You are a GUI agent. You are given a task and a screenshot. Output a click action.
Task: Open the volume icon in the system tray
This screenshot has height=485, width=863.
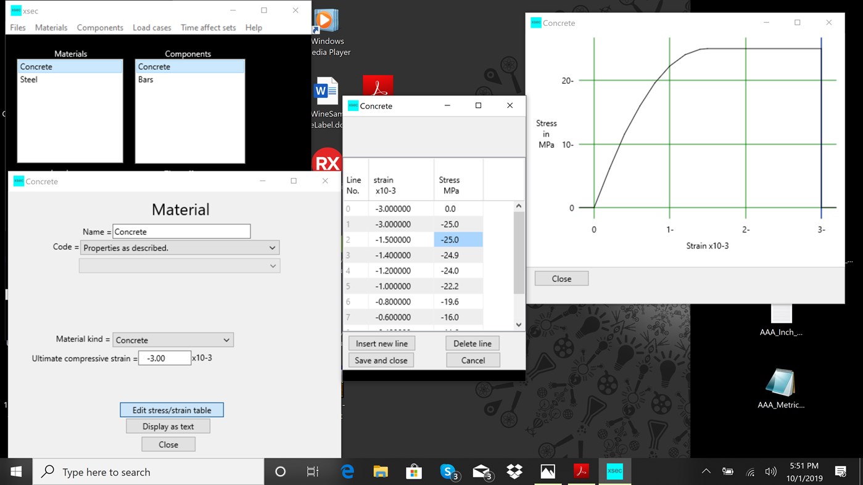(x=771, y=471)
